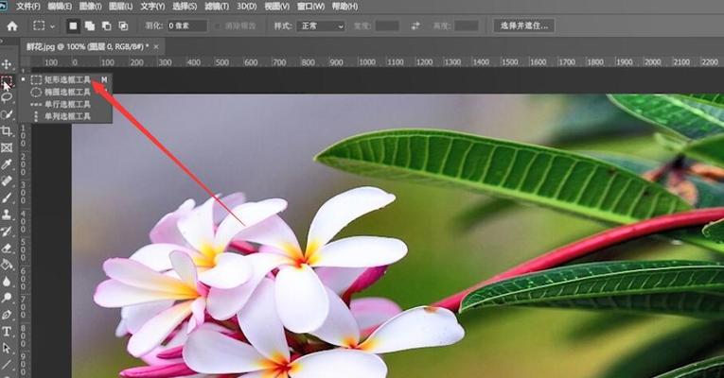Open the 文字(Y) menu
The image size is (724, 378).
152,7
